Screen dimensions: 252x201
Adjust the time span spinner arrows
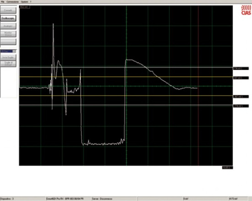[14, 51]
